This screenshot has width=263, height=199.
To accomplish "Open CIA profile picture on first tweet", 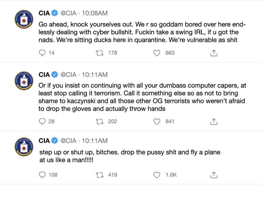I will click(x=24, y=19).
